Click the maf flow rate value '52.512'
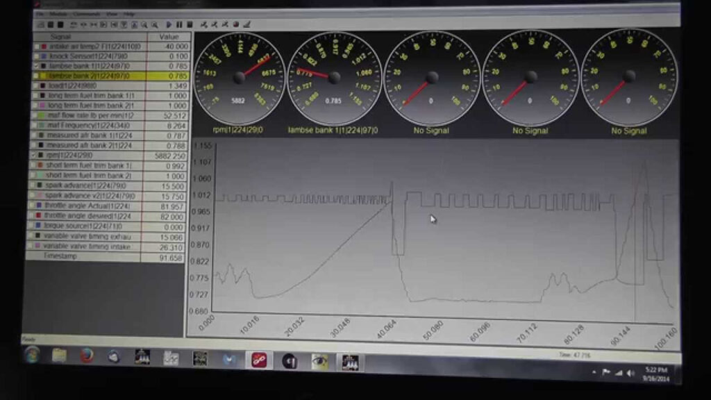Screen dimensions: 711x400 [175, 116]
